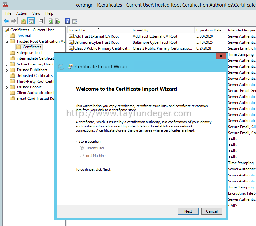Click the Personal folder icon

point(12,36)
